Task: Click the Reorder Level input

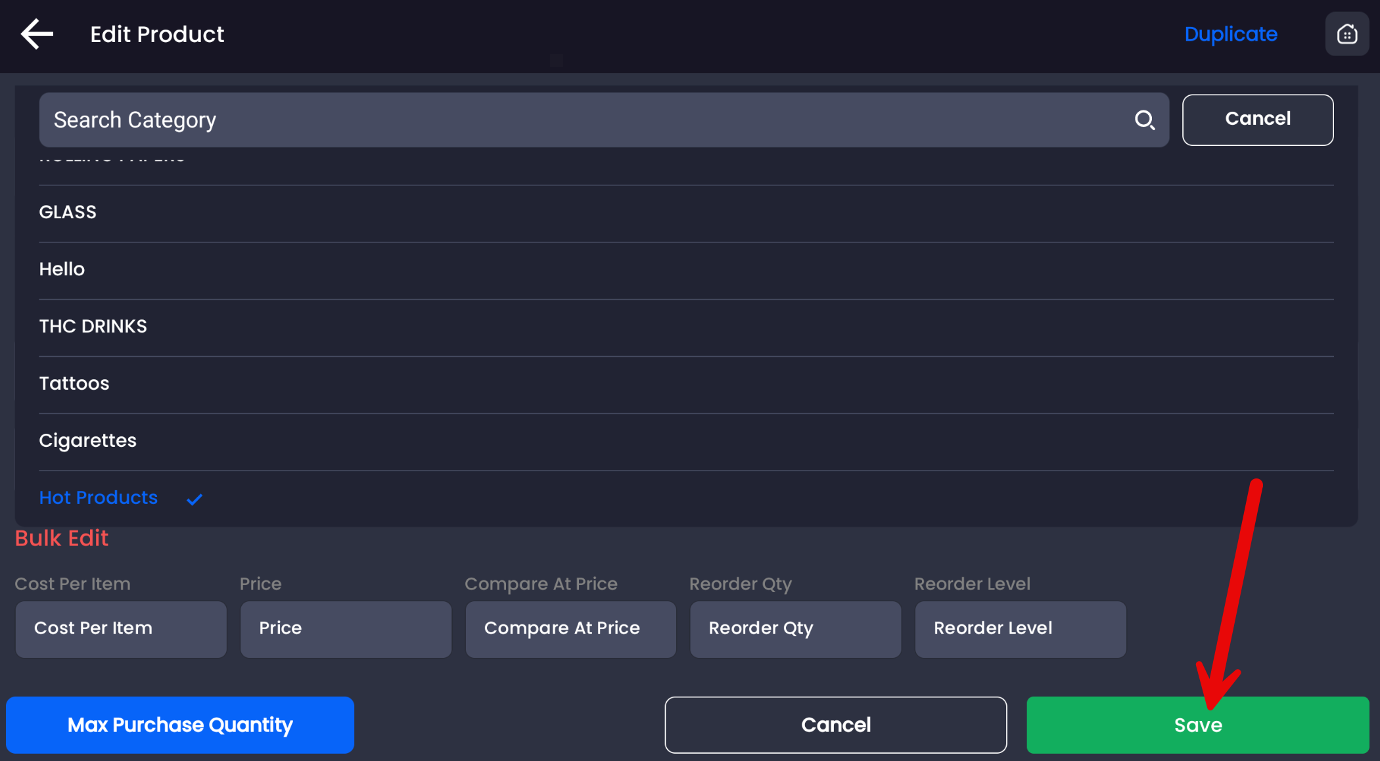Action: click(x=1020, y=629)
